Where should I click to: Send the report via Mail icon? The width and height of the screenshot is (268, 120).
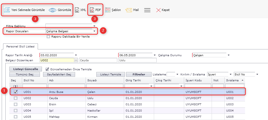(x=129, y=10)
